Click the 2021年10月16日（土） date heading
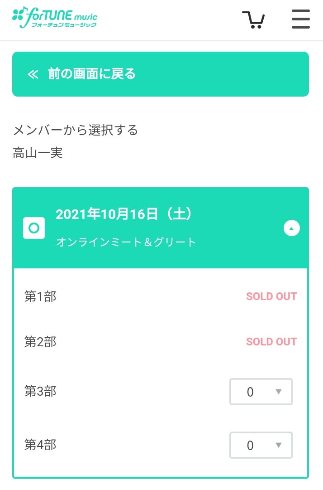323x490 pixels. pos(124,214)
